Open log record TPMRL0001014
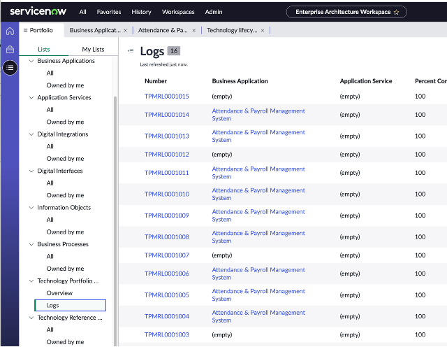The image size is (447, 347). 167,115
